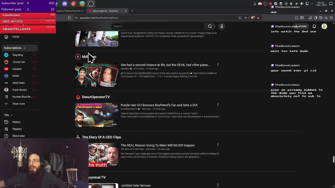Image resolution: width=335 pixels, height=188 pixels.
Task: Close the Subscriptions - YouTube tab
Action: (126, 11)
